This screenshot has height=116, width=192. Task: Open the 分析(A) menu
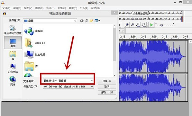(84, 8)
